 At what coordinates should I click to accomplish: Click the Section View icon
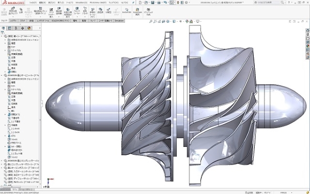click(x=163, y=21)
